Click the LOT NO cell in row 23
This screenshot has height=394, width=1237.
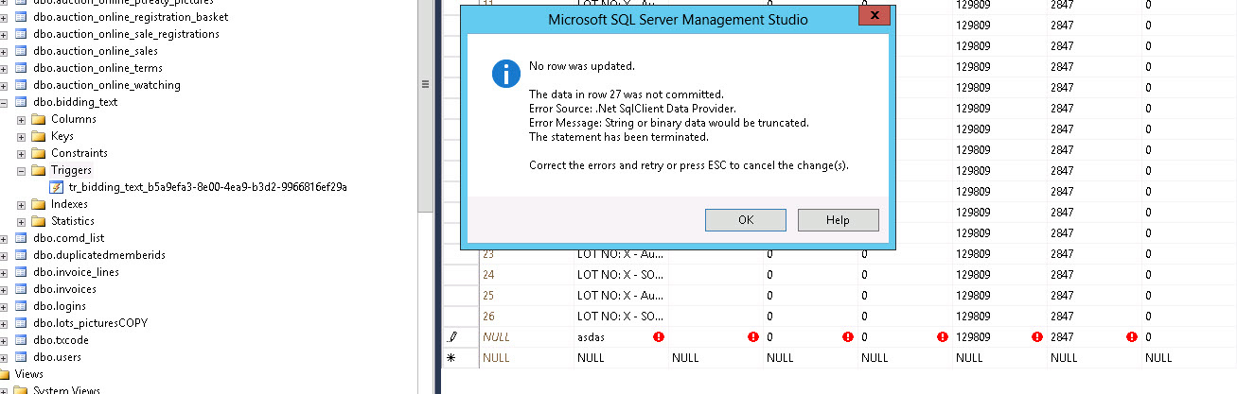click(621, 253)
